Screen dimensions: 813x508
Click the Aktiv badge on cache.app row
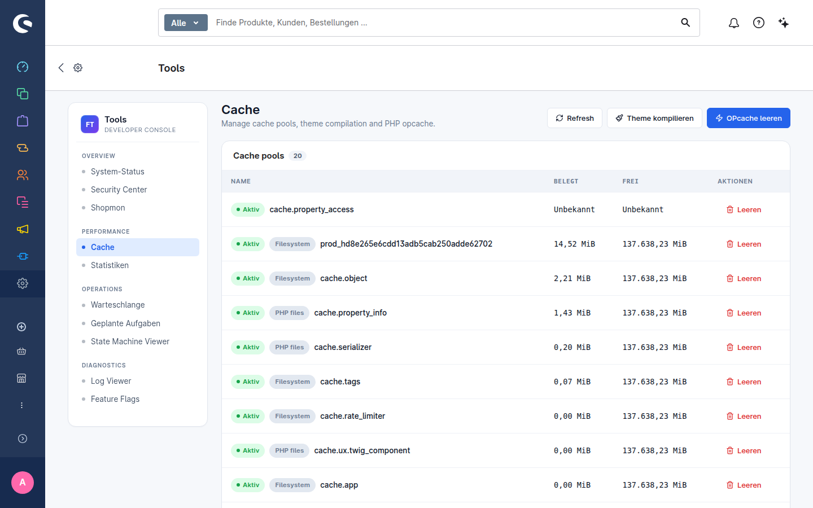(248, 485)
